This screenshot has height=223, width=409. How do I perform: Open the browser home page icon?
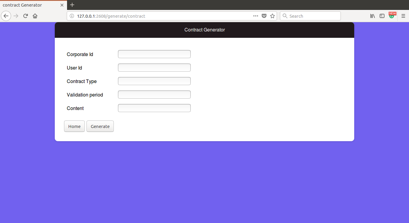35,16
